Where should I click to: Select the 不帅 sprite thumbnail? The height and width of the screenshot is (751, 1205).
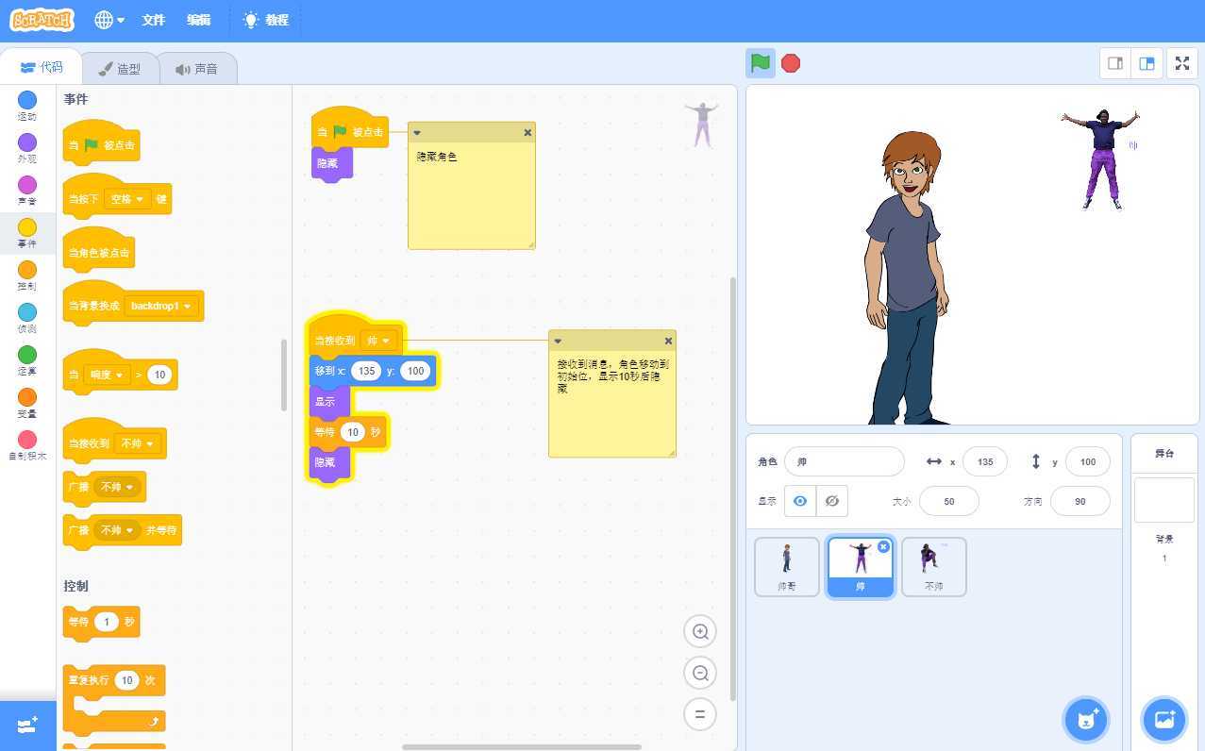pyautogui.click(x=933, y=566)
